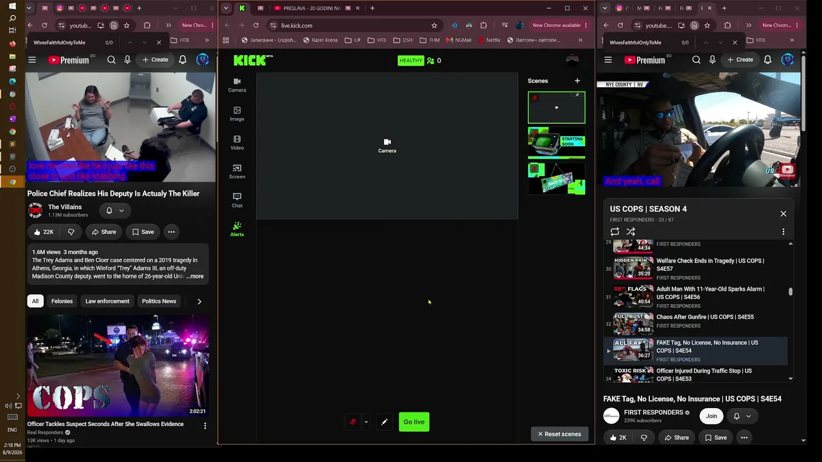Screen dimensions: 822x462
Task: Expand the dropdown arrow next to the muted icon
Action: [366, 422]
